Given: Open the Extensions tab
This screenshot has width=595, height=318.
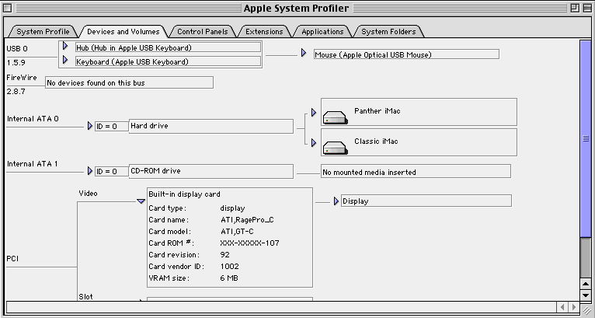Looking at the screenshot, I should click(264, 32).
